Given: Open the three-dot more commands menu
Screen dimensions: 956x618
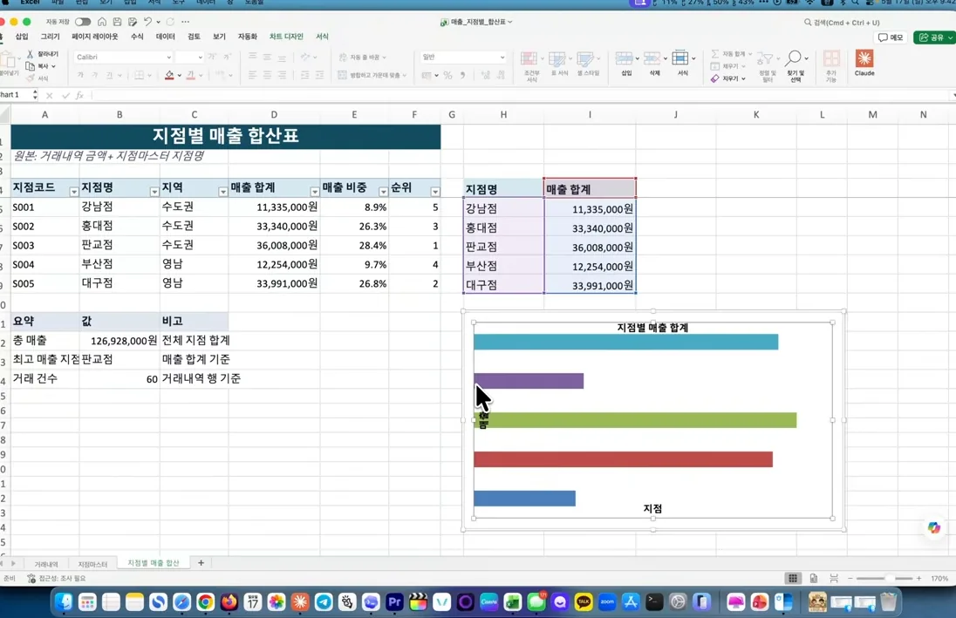Looking at the screenshot, I should 185,22.
